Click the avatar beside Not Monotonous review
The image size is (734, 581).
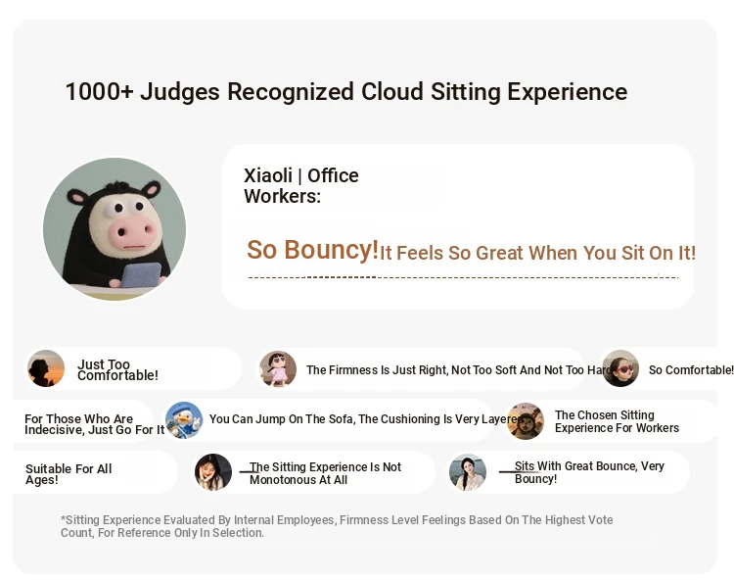point(213,472)
